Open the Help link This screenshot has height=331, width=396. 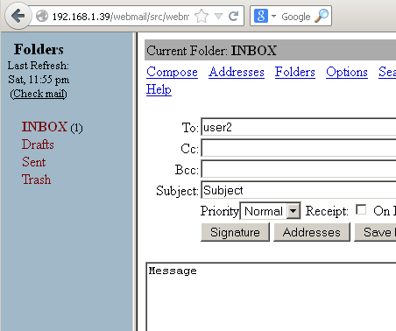[159, 89]
